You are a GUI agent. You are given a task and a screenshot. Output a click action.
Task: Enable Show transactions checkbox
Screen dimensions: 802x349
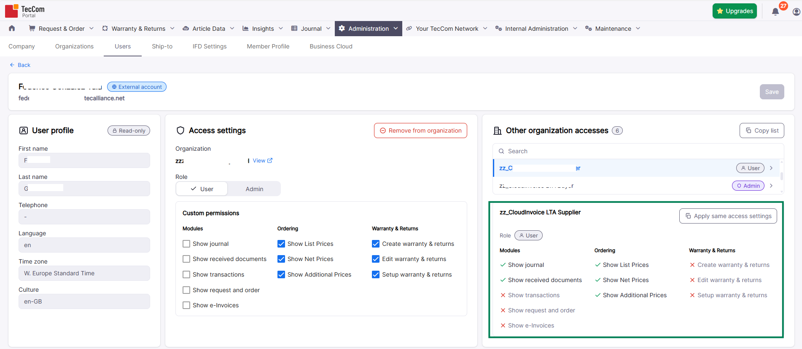coord(186,274)
